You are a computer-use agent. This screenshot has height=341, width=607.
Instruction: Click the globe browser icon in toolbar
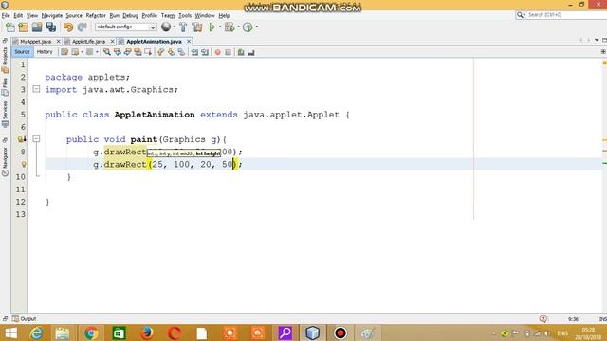click(166, 27)
